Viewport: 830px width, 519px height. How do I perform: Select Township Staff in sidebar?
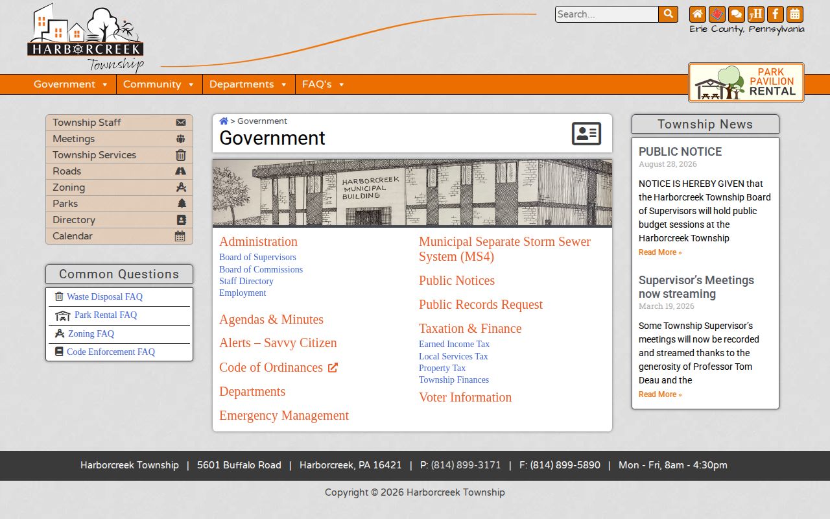(x=119, y=123)
